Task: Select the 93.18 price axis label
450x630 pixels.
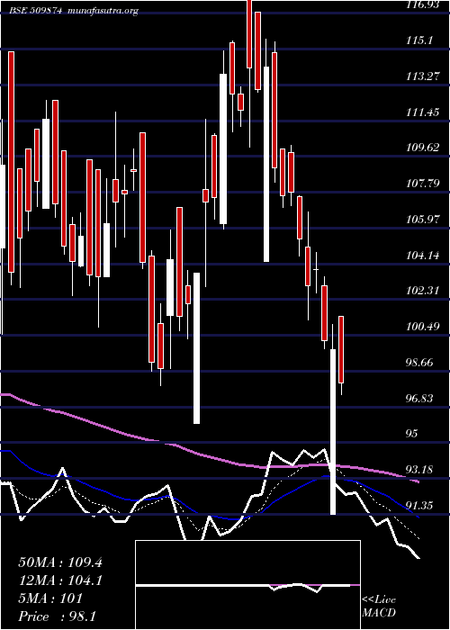Action: (419, 469)
